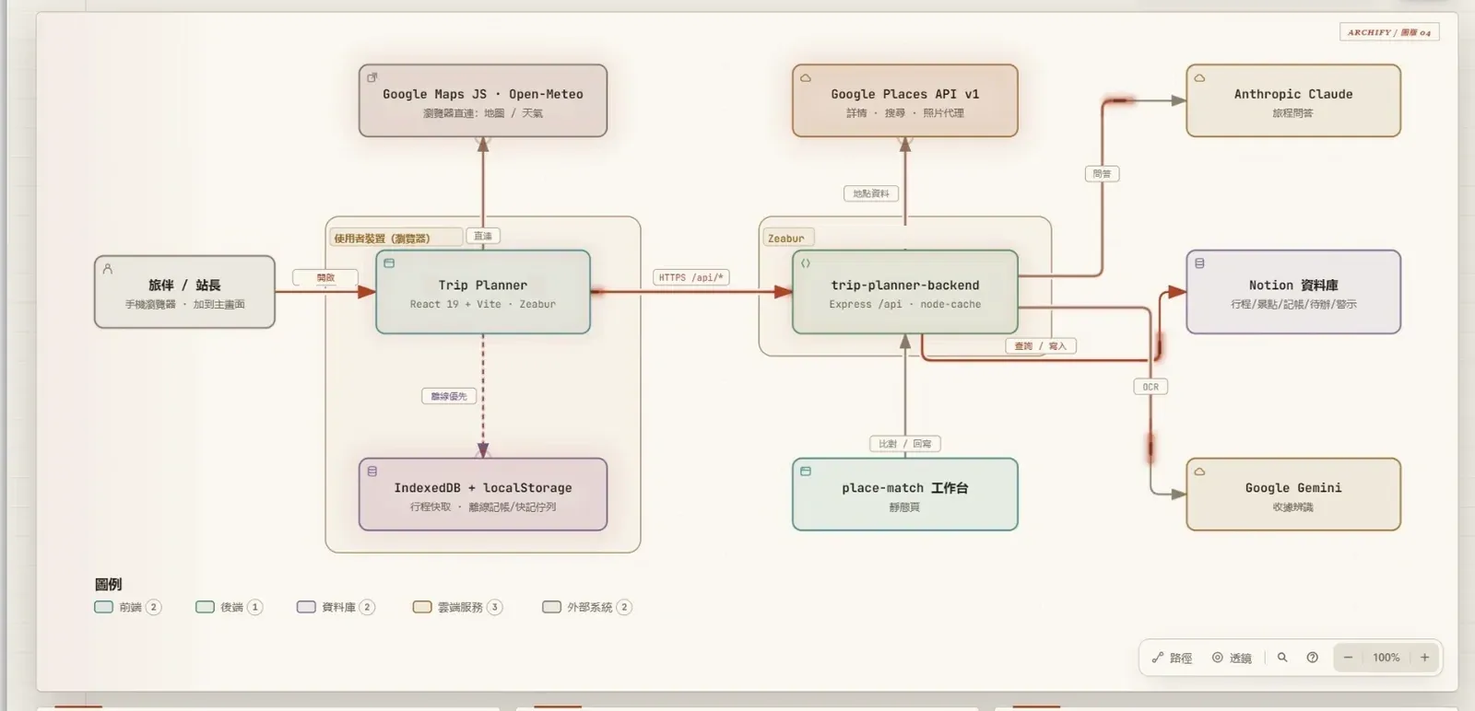Click the external-link icon on Google Maps JS node
The height and width of the screenshot is (711, 1475).
coord(372,77)
